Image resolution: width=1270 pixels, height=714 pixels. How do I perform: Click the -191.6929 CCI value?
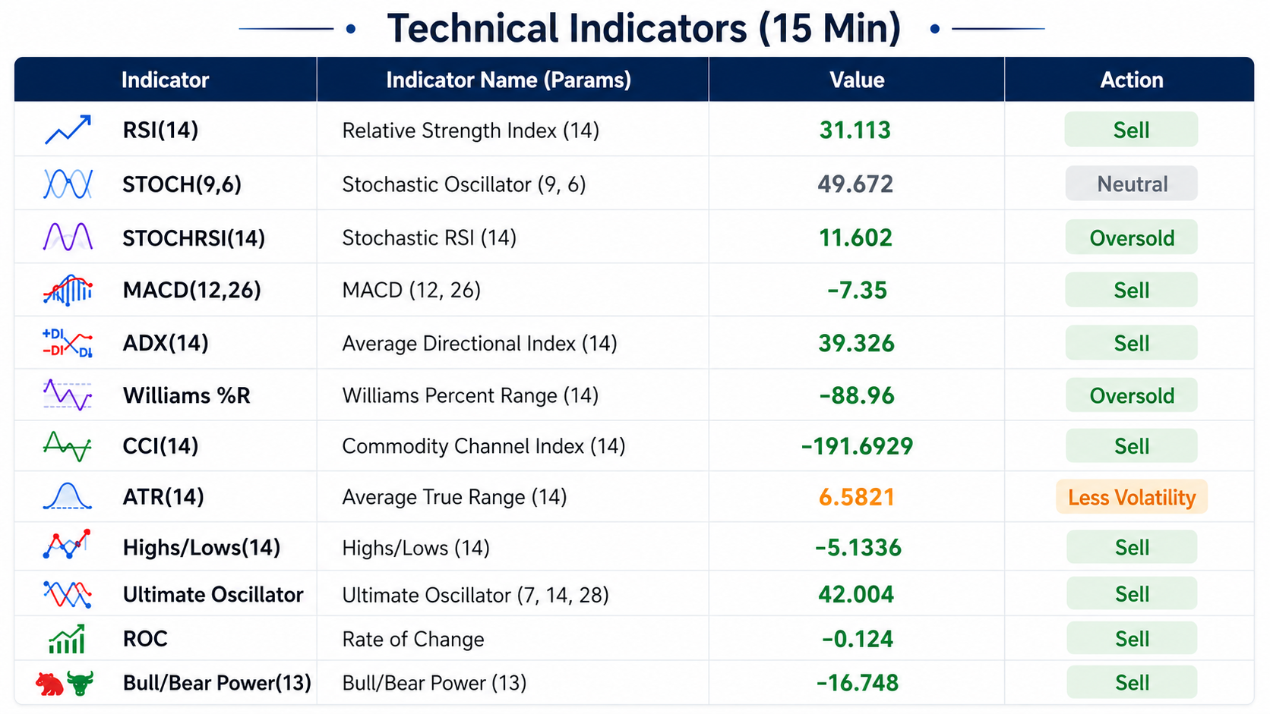(x=857, y=446)
